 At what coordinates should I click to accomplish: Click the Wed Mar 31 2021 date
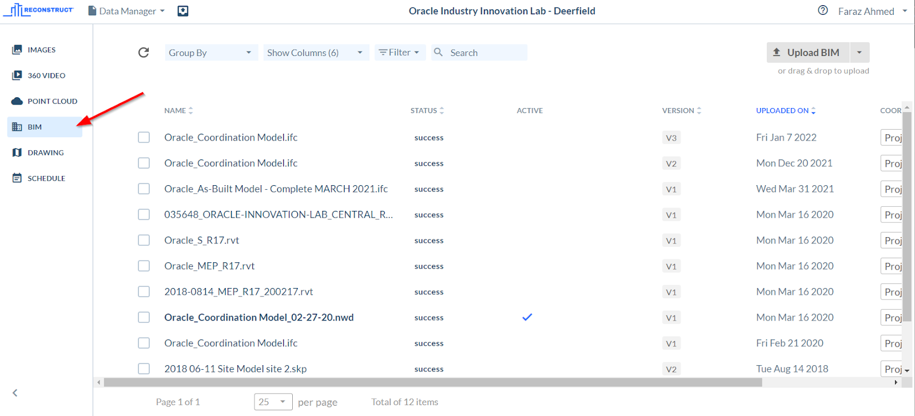[794, 189]
